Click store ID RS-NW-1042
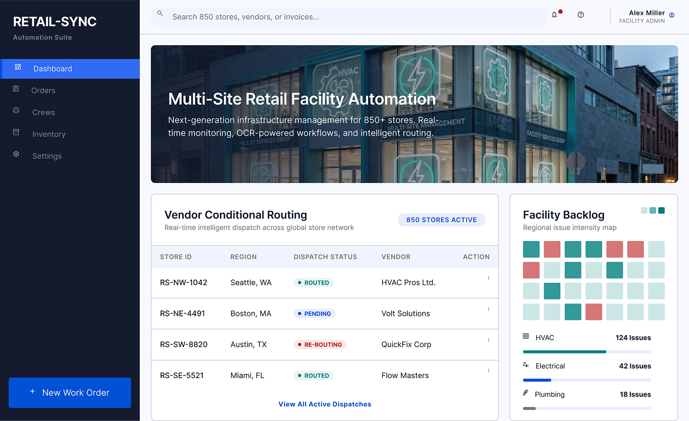The height and width of the screenshot is (421, 689). tap(183, 283)
